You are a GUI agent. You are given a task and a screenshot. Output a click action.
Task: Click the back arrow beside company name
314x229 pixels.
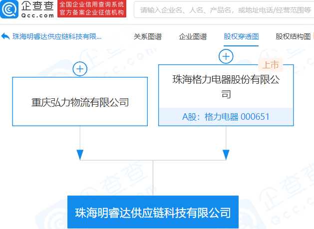(5, 36)
